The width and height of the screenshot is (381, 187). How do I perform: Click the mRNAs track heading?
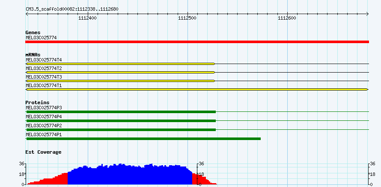pyautogui.click(x=33, y=55)
